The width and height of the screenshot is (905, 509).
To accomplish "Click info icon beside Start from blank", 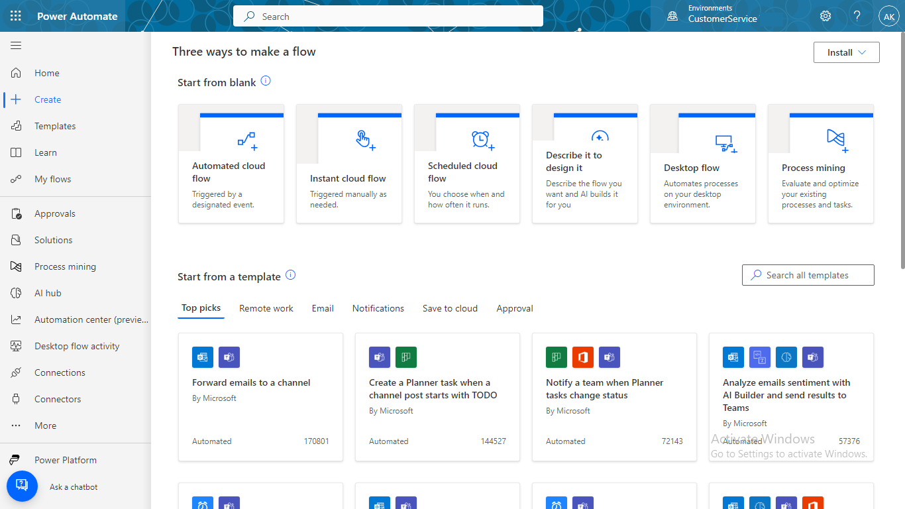I will pos(266,81).
